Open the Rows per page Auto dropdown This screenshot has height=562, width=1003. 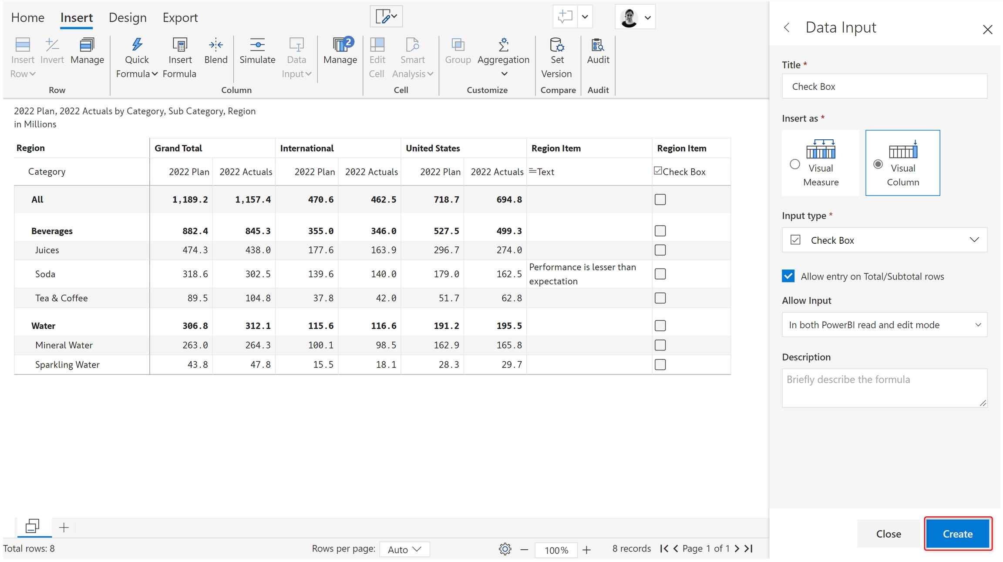pyautogui.click(x=404, y=549)
